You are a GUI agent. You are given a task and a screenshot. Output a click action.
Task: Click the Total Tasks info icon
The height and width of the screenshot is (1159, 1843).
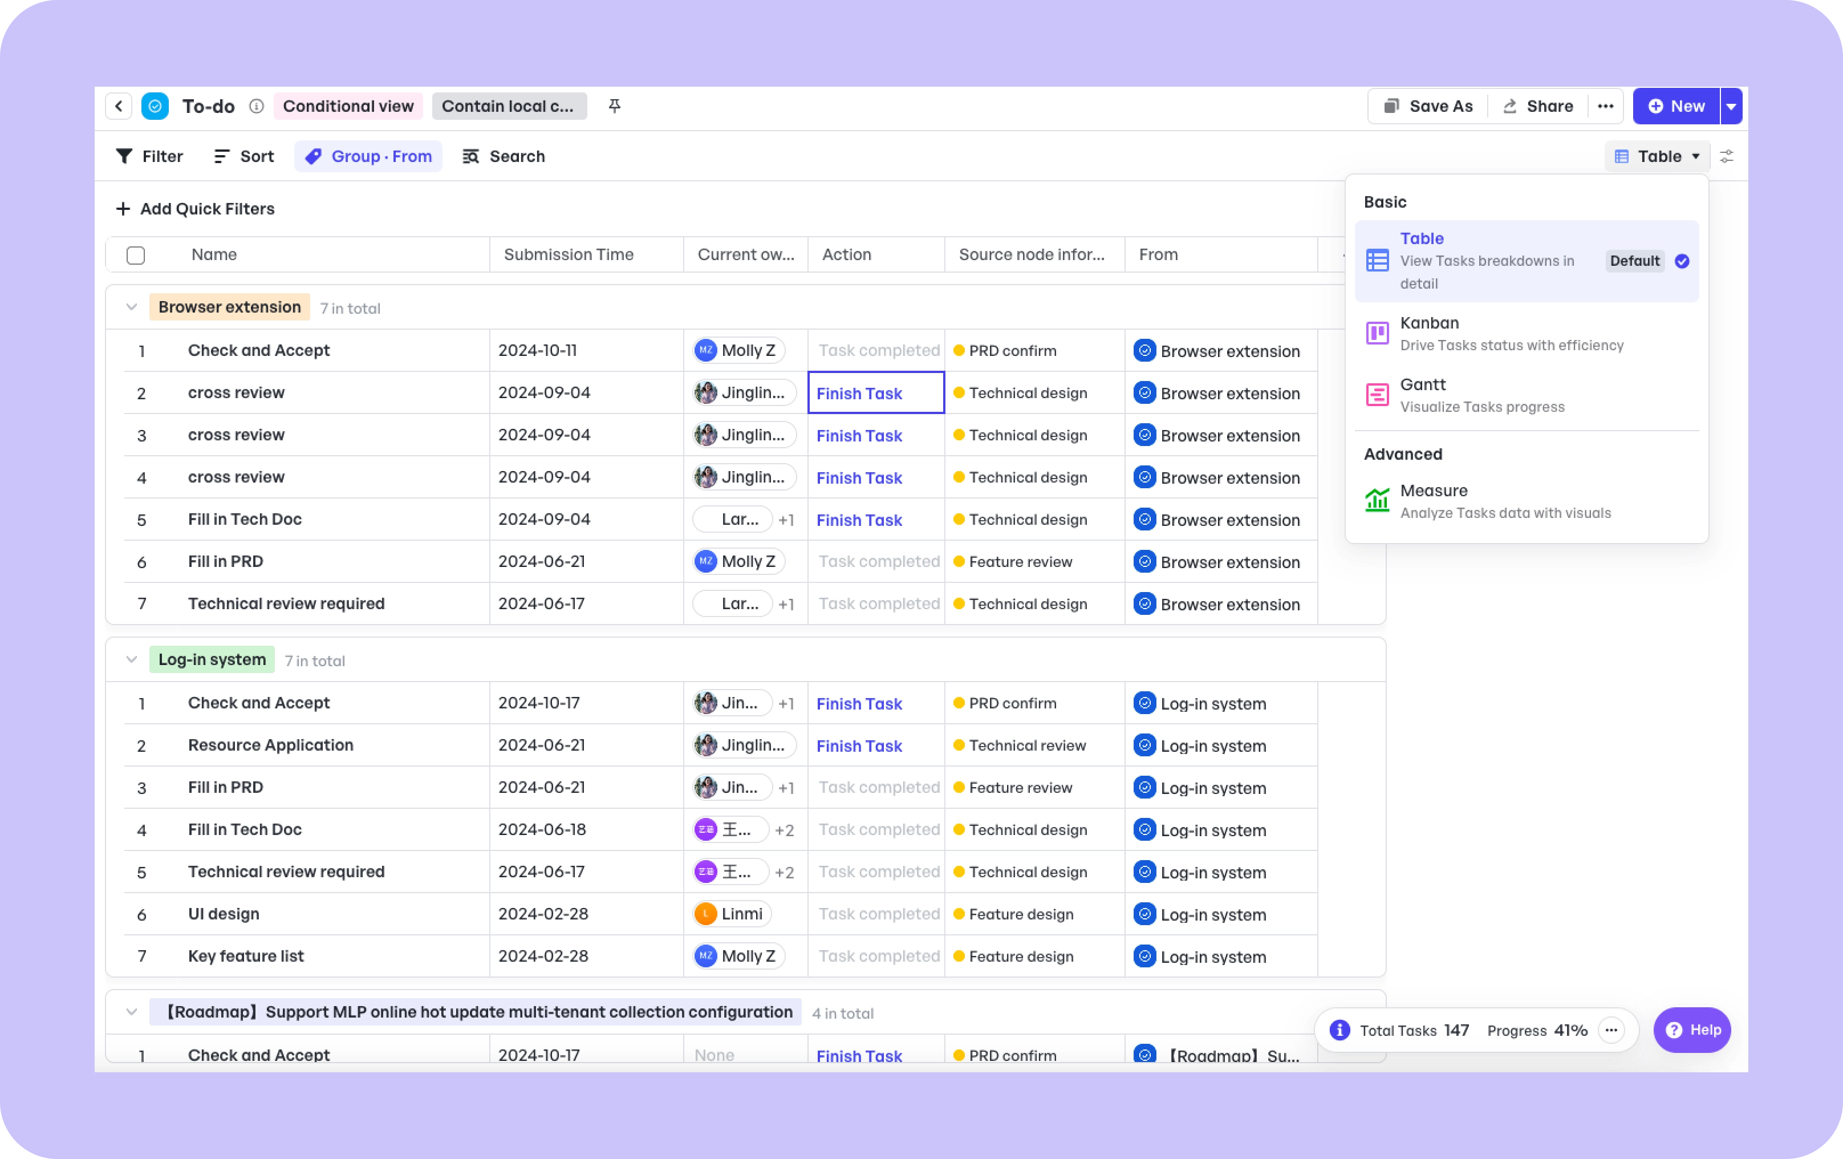point(1339,1030)
